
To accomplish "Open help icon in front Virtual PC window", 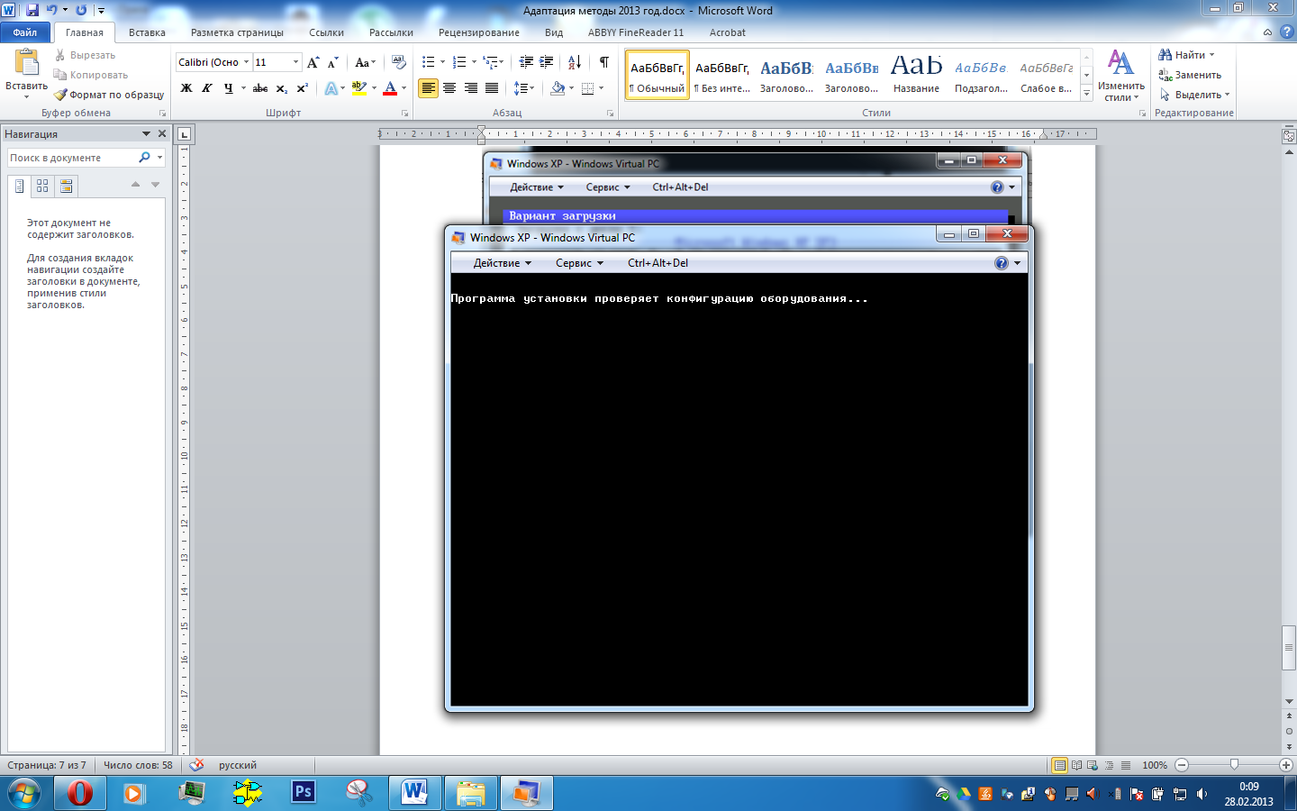I will [x=1002, y=263].
